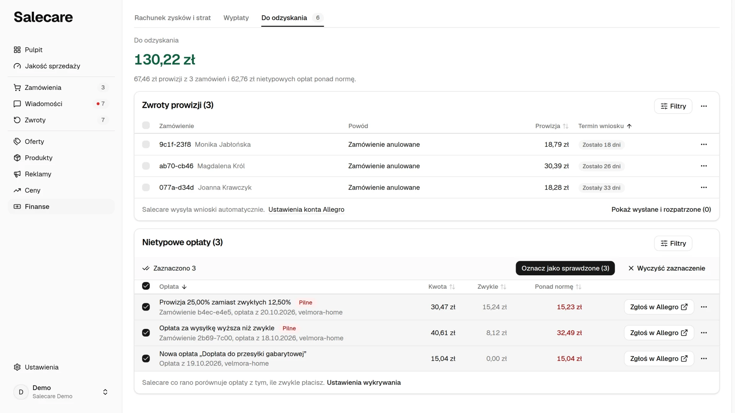Click the Reklamy megaphone icon
Image resolution: width=735 pixels, height=413 pixels.
tap(17, 174)
